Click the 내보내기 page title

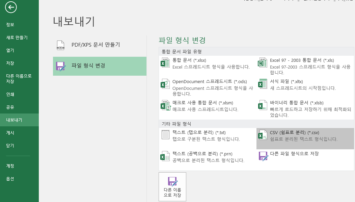coord(74,22)
